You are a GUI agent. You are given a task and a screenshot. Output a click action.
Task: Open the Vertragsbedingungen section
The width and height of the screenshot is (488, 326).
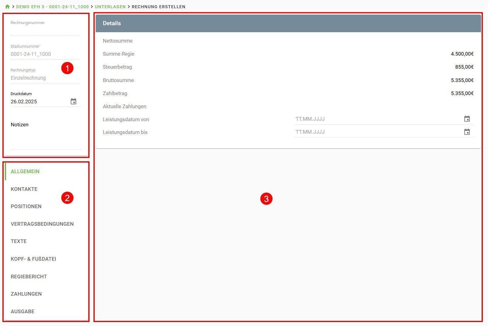[42, 224]
